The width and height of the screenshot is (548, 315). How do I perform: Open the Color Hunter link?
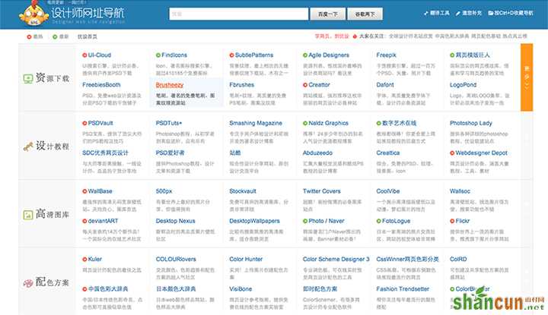coord(246,260)
